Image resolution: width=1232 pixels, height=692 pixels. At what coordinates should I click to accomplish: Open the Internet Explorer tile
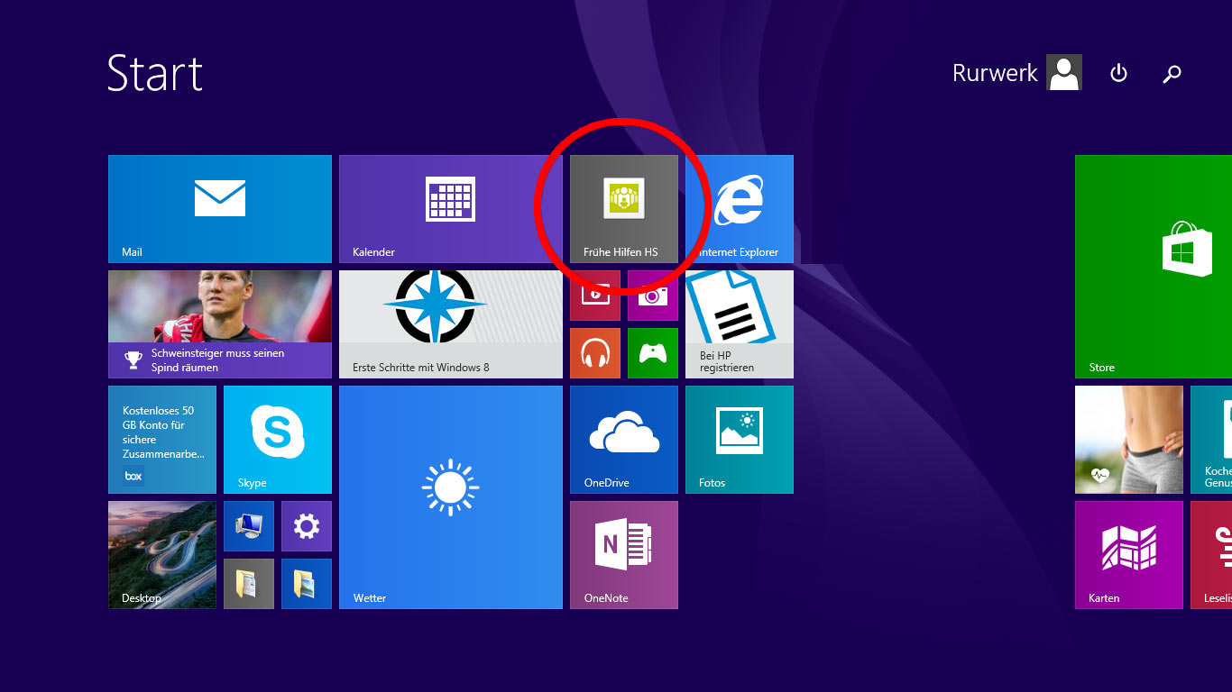[x=740, y=209]
